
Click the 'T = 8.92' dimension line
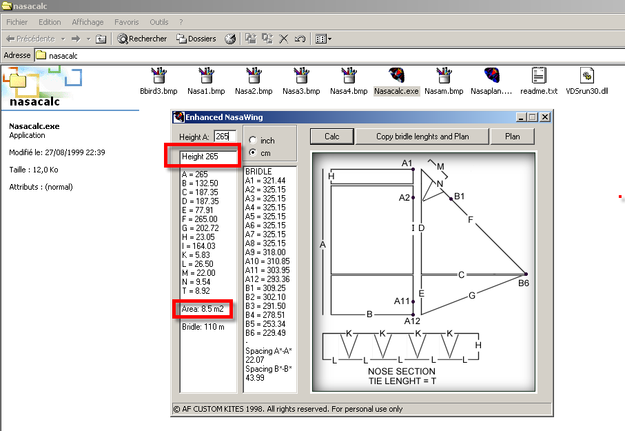click(196, 291)
